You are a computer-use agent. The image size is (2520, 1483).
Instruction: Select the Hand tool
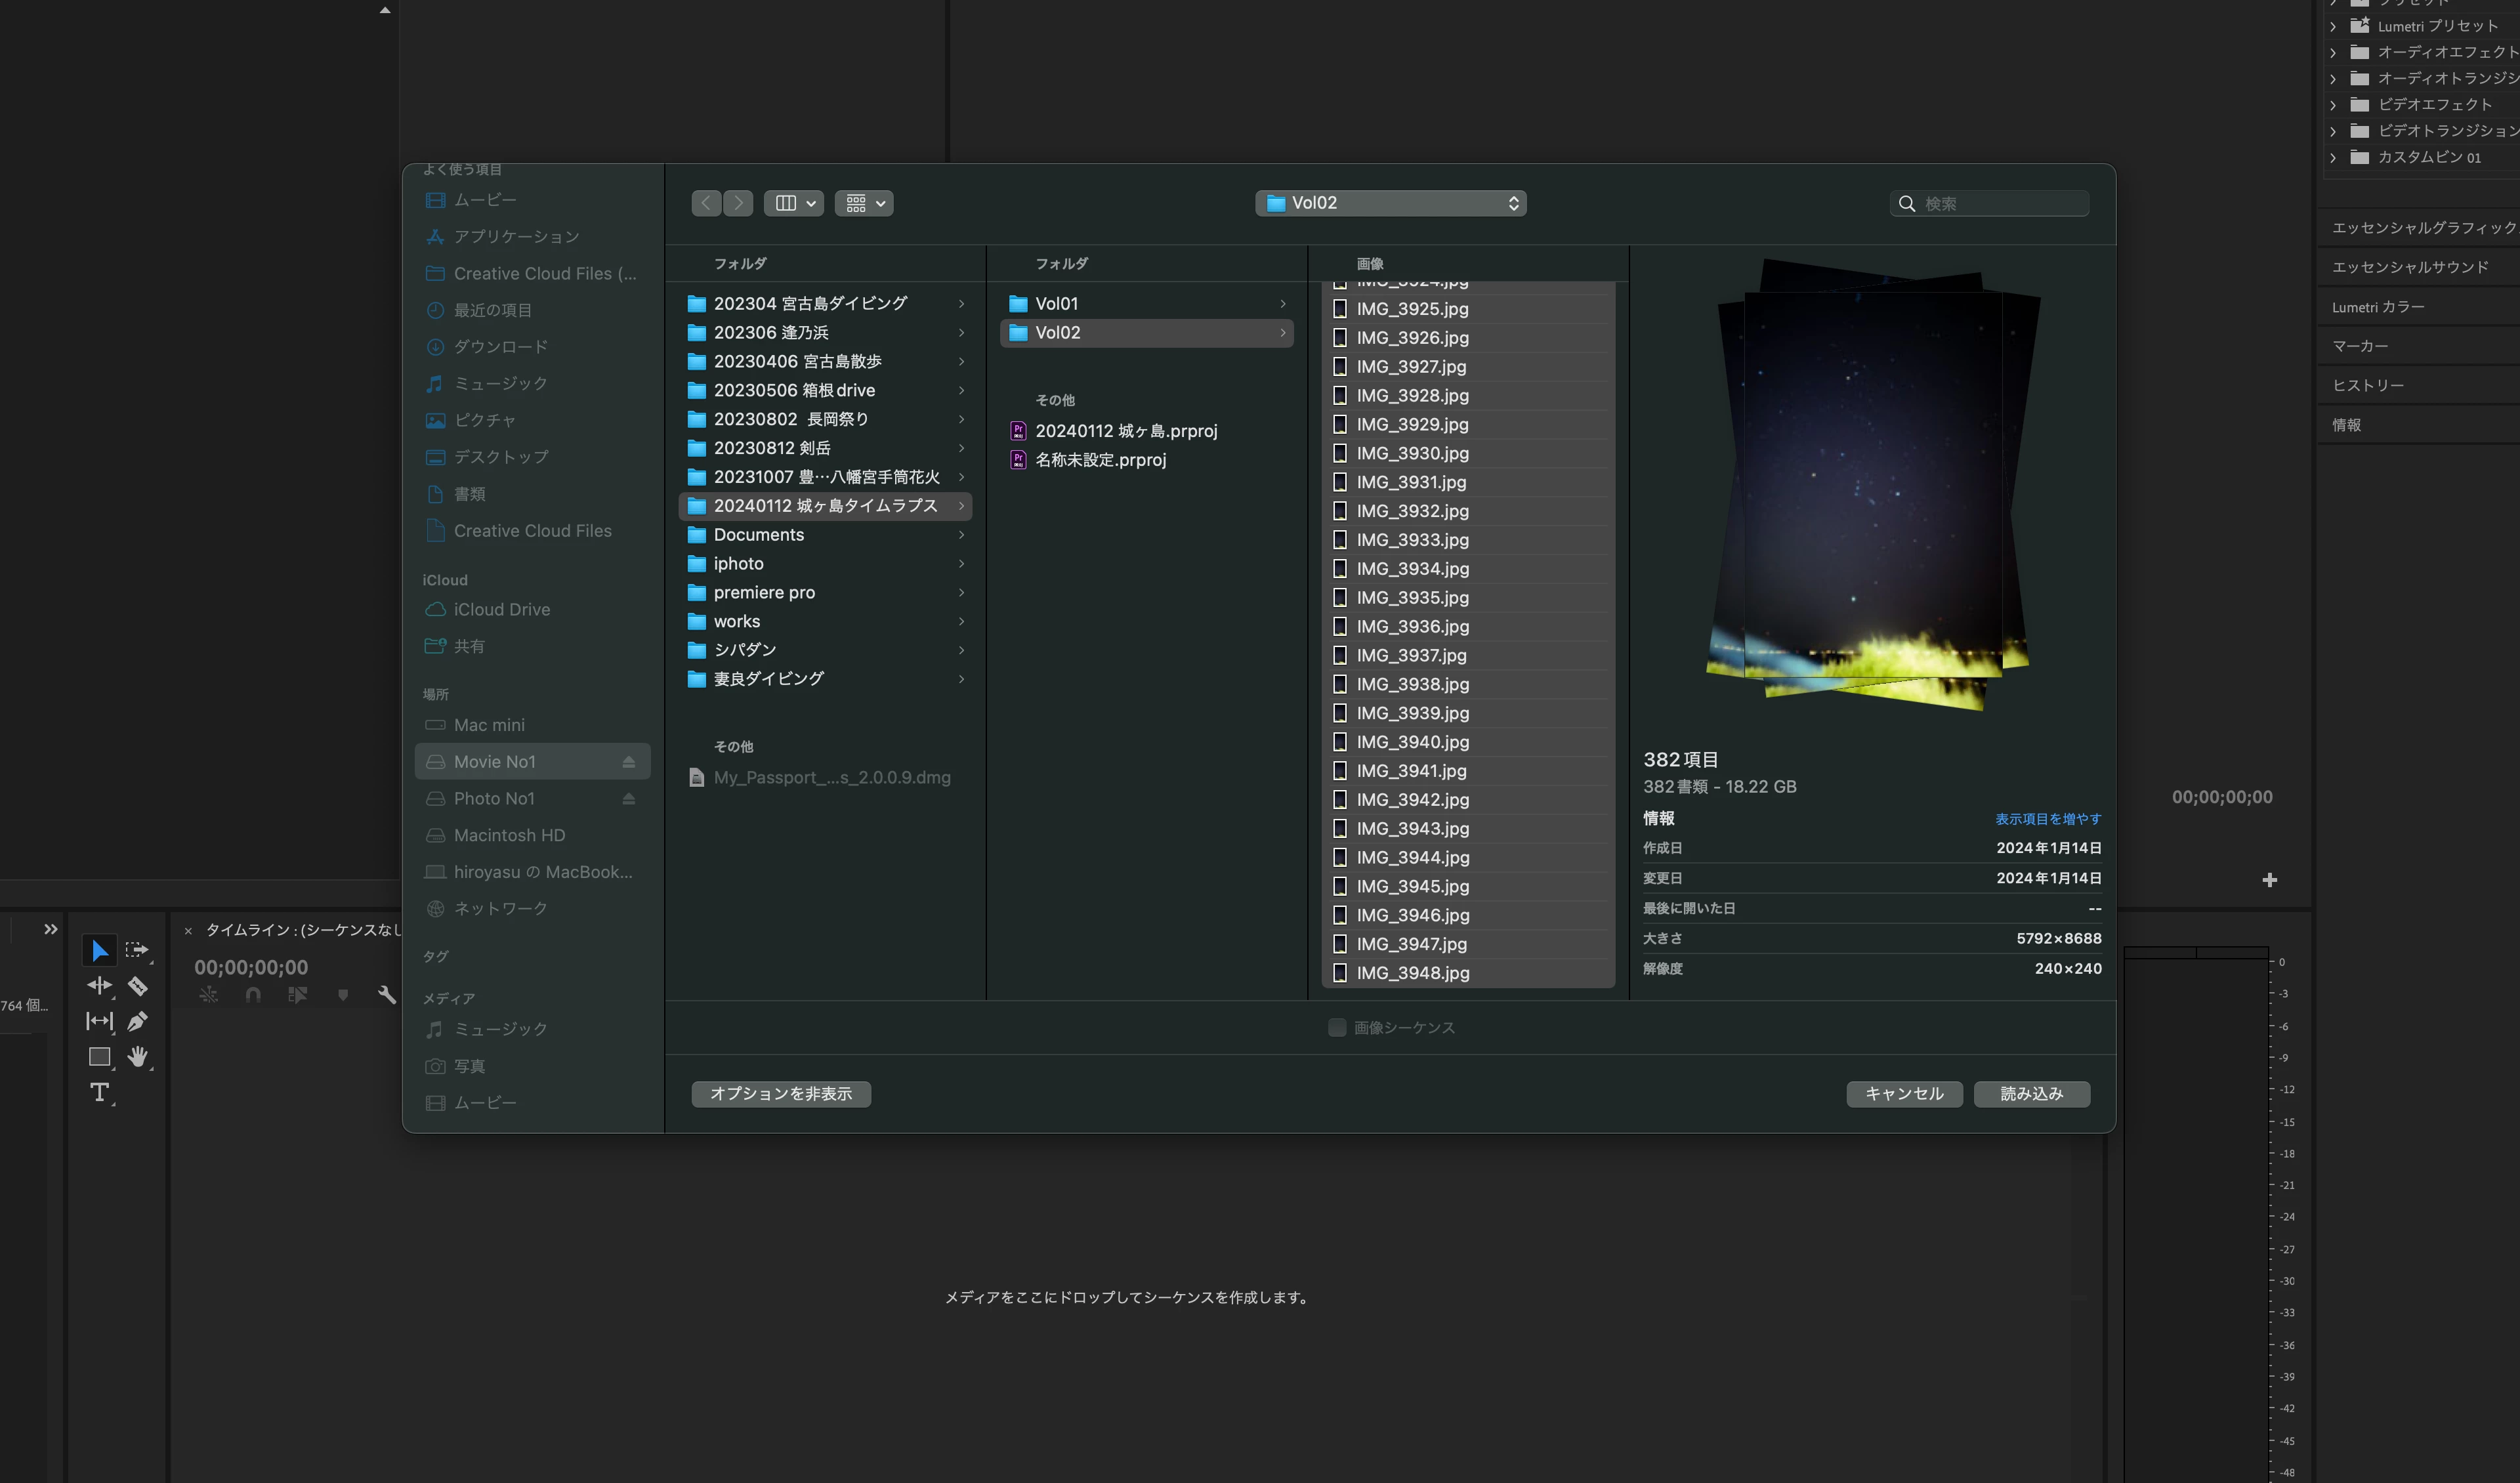(138, 1056)
